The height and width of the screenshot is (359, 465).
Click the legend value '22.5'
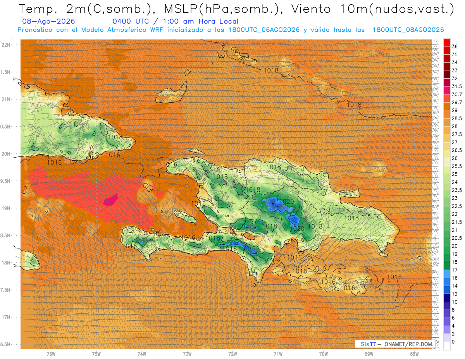tap(457, 206)
